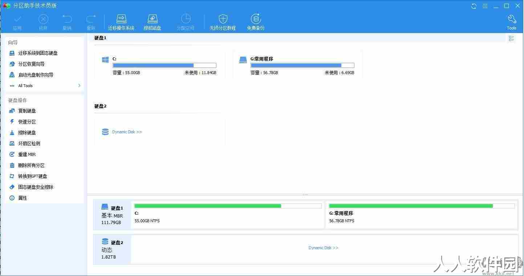Click the Dynamic Disk >> link under 硬盘2 card
This screenshot has height=276, width=524.
point(127,132)
